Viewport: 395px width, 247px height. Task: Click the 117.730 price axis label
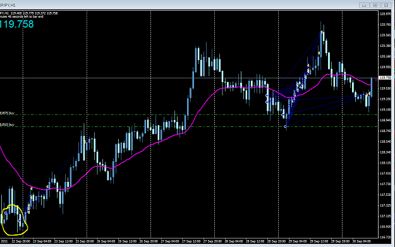pyautogui.click(x=386, y=184)
